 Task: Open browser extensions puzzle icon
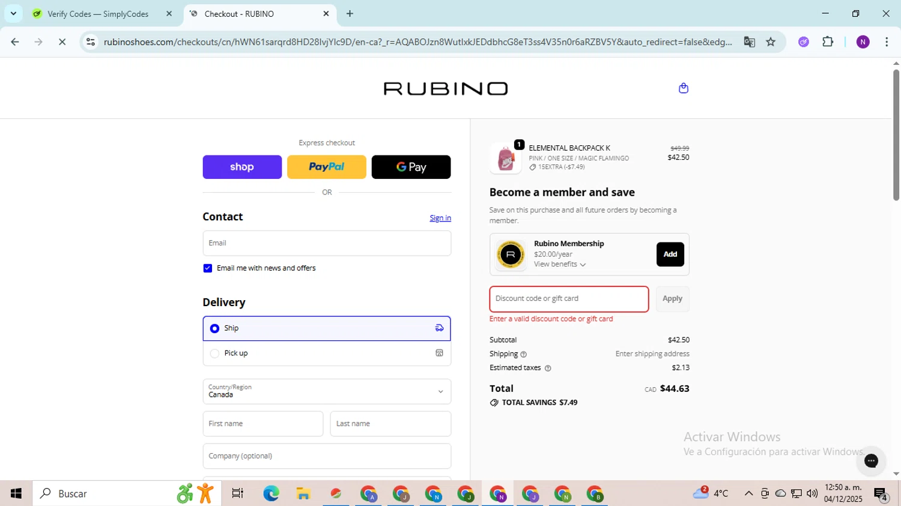click(828, 42)
